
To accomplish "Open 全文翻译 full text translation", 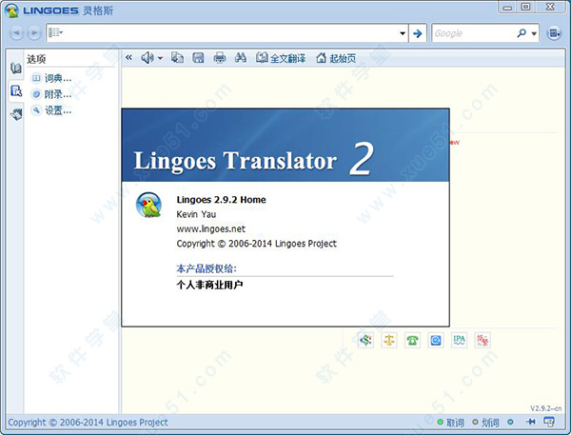I will click(x=281, y=58).
